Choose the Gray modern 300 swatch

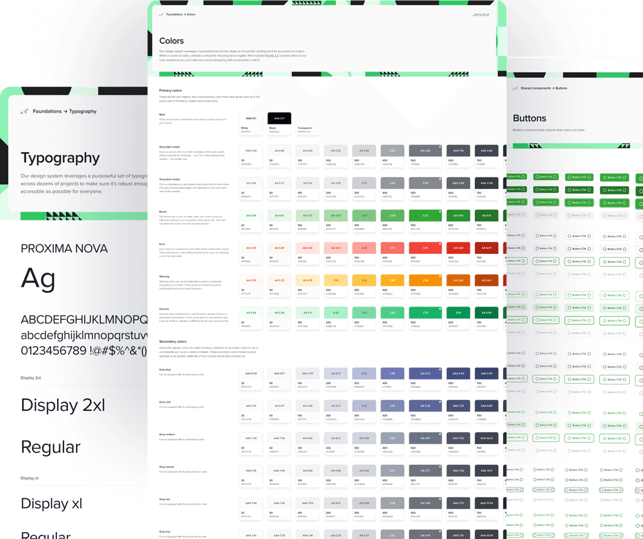tap(364, 444)
